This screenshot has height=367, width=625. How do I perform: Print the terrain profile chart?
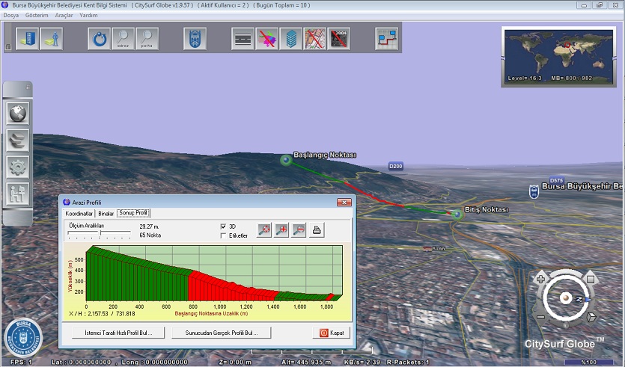(x=317, y=229)
